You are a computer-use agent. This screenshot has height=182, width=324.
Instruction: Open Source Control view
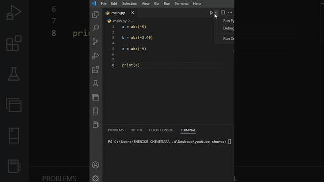coord(95,42)
